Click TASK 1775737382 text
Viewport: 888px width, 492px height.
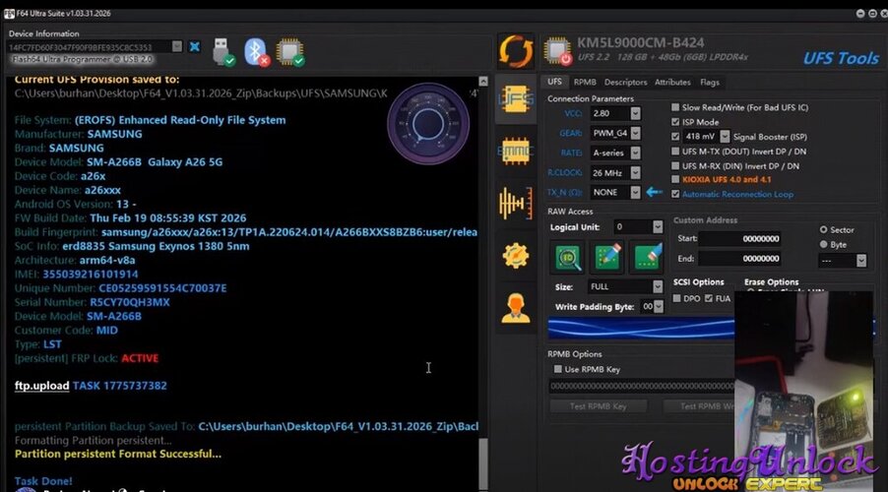pyautogui.click(x=119, y=386)
